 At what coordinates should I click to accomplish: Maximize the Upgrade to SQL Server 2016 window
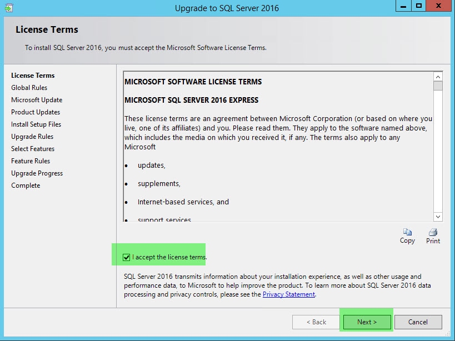419,6
